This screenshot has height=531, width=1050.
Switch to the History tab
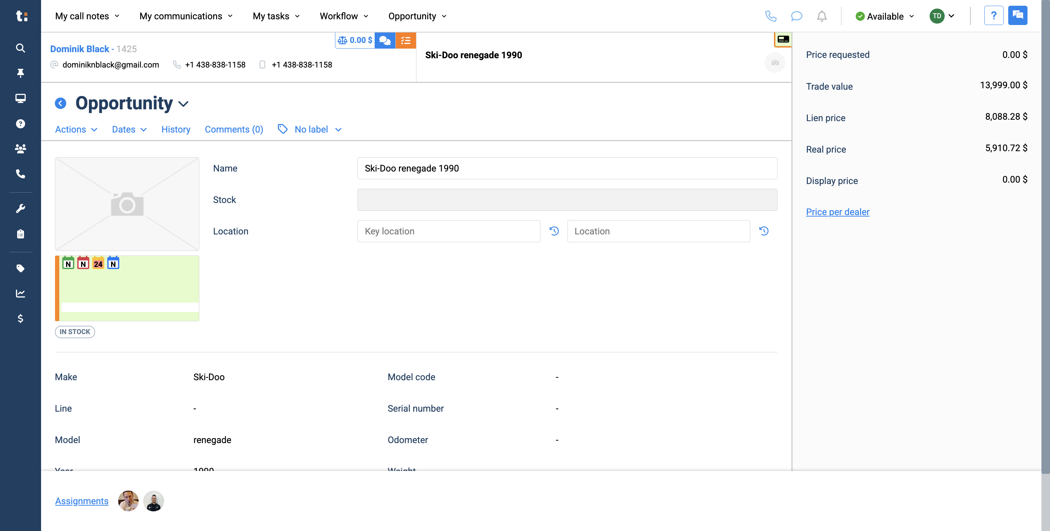(x=176, y=129)
